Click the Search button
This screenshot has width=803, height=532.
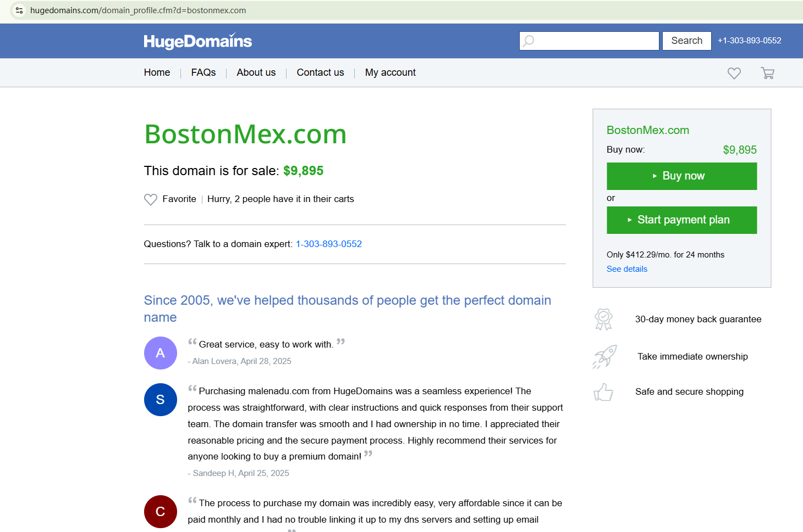tap(686, 41)
